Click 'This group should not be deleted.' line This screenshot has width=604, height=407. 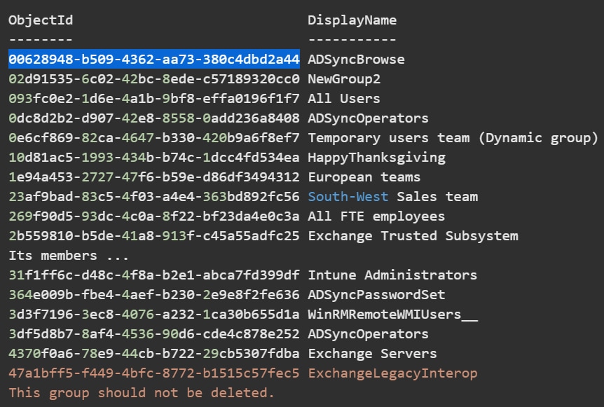[142, 393]
